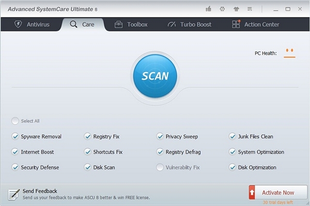Image resolution: width=310 pixels, height=206 pixels.
Task: Go to the Turbo Boost tab
Action: 190,24
